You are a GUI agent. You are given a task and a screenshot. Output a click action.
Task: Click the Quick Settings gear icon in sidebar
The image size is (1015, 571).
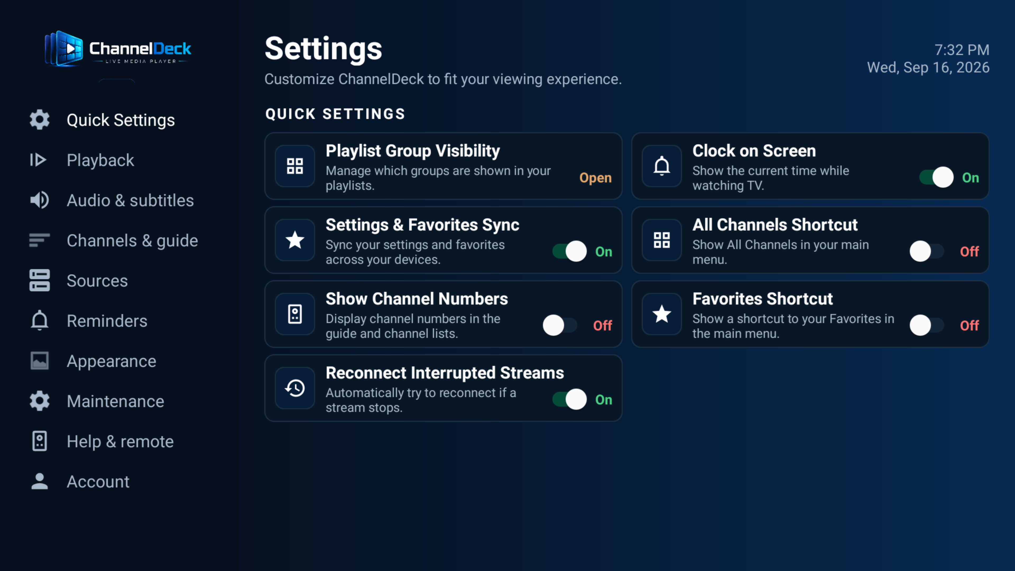[x=39, y=120]
